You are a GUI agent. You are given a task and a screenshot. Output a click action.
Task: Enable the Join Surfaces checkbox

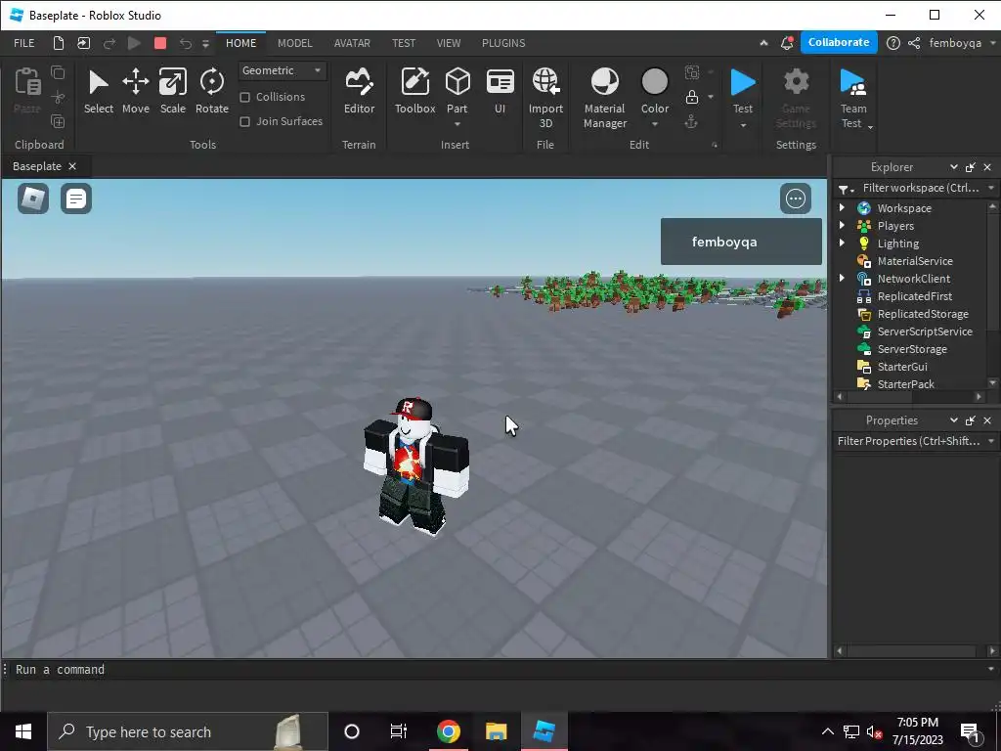click(244, 121)
